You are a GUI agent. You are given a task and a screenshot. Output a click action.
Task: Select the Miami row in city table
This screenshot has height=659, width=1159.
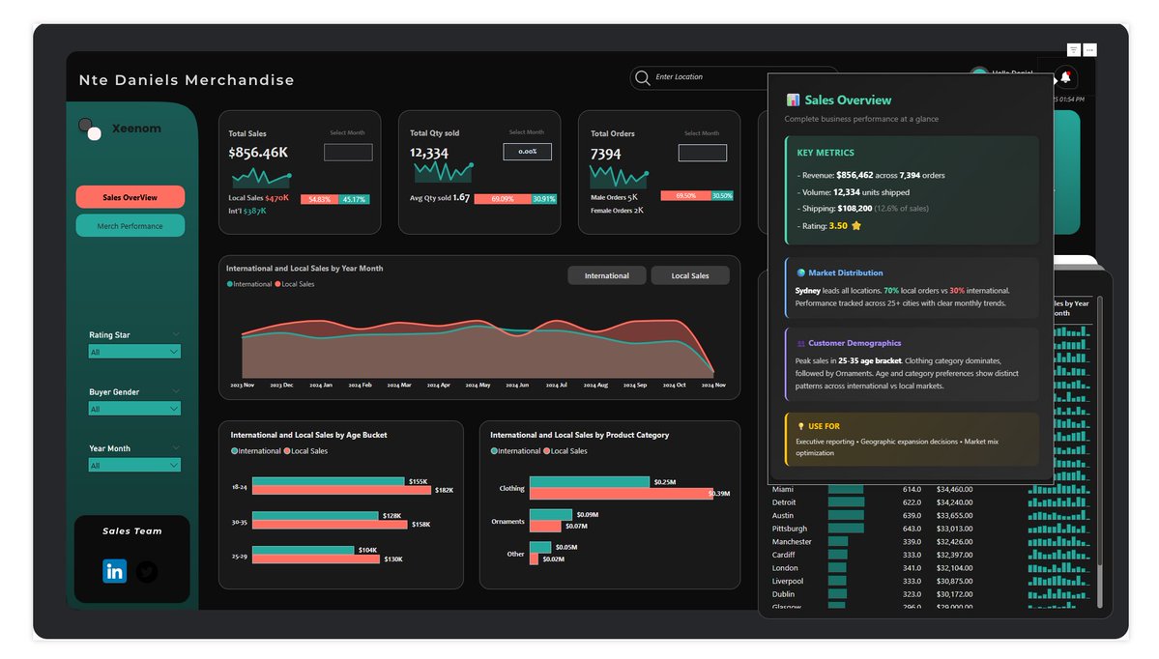(x=930, y=489)
